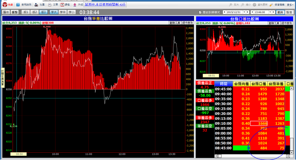The width and height of the screenshot is (296, 160).
Task: Click the 口差最多 value 1666
Action: 205,105
